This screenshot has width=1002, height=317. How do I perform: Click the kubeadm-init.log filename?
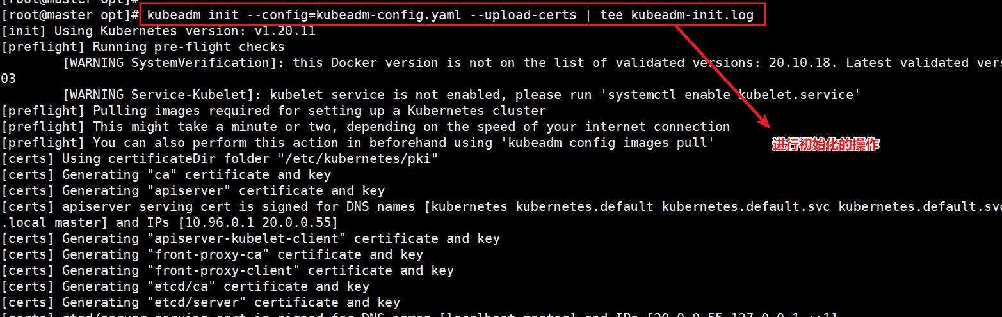click(x=693, y=15)
